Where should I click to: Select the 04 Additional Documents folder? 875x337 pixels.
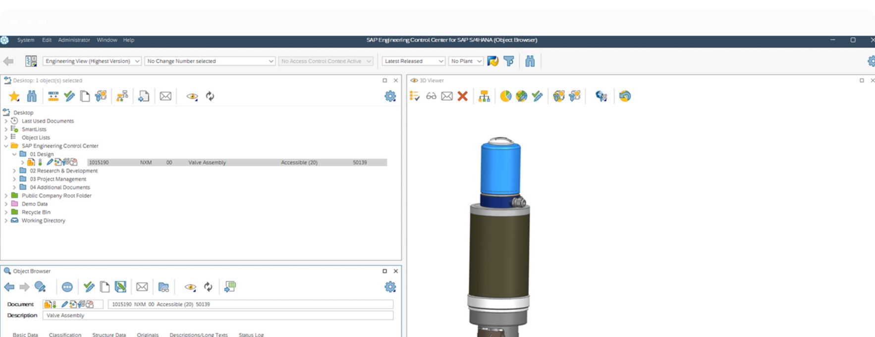coord(60,187)
